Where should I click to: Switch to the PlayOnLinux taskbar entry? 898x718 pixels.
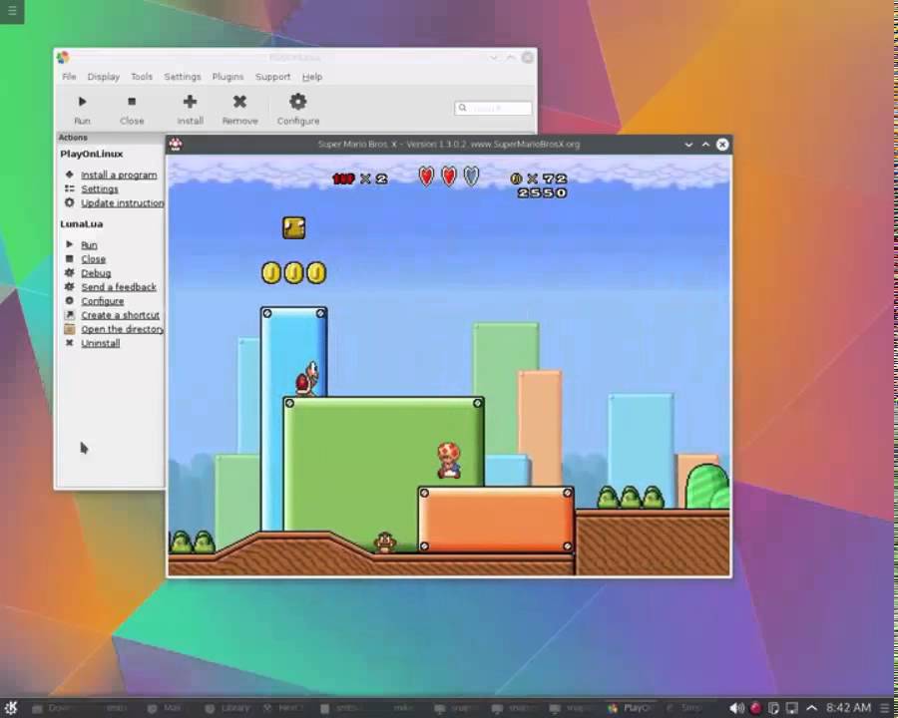click(632, 708)
